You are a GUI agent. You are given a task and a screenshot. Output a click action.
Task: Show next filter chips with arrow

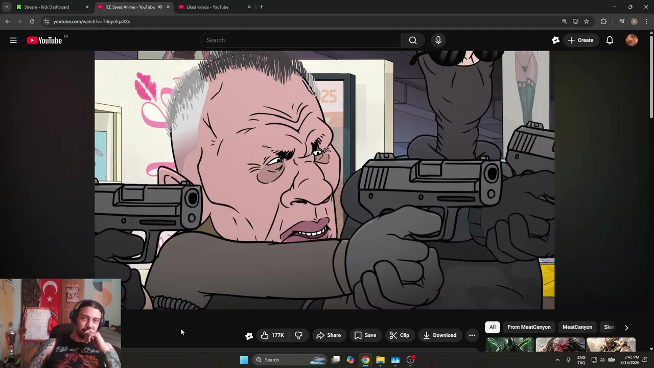[626, 328]
